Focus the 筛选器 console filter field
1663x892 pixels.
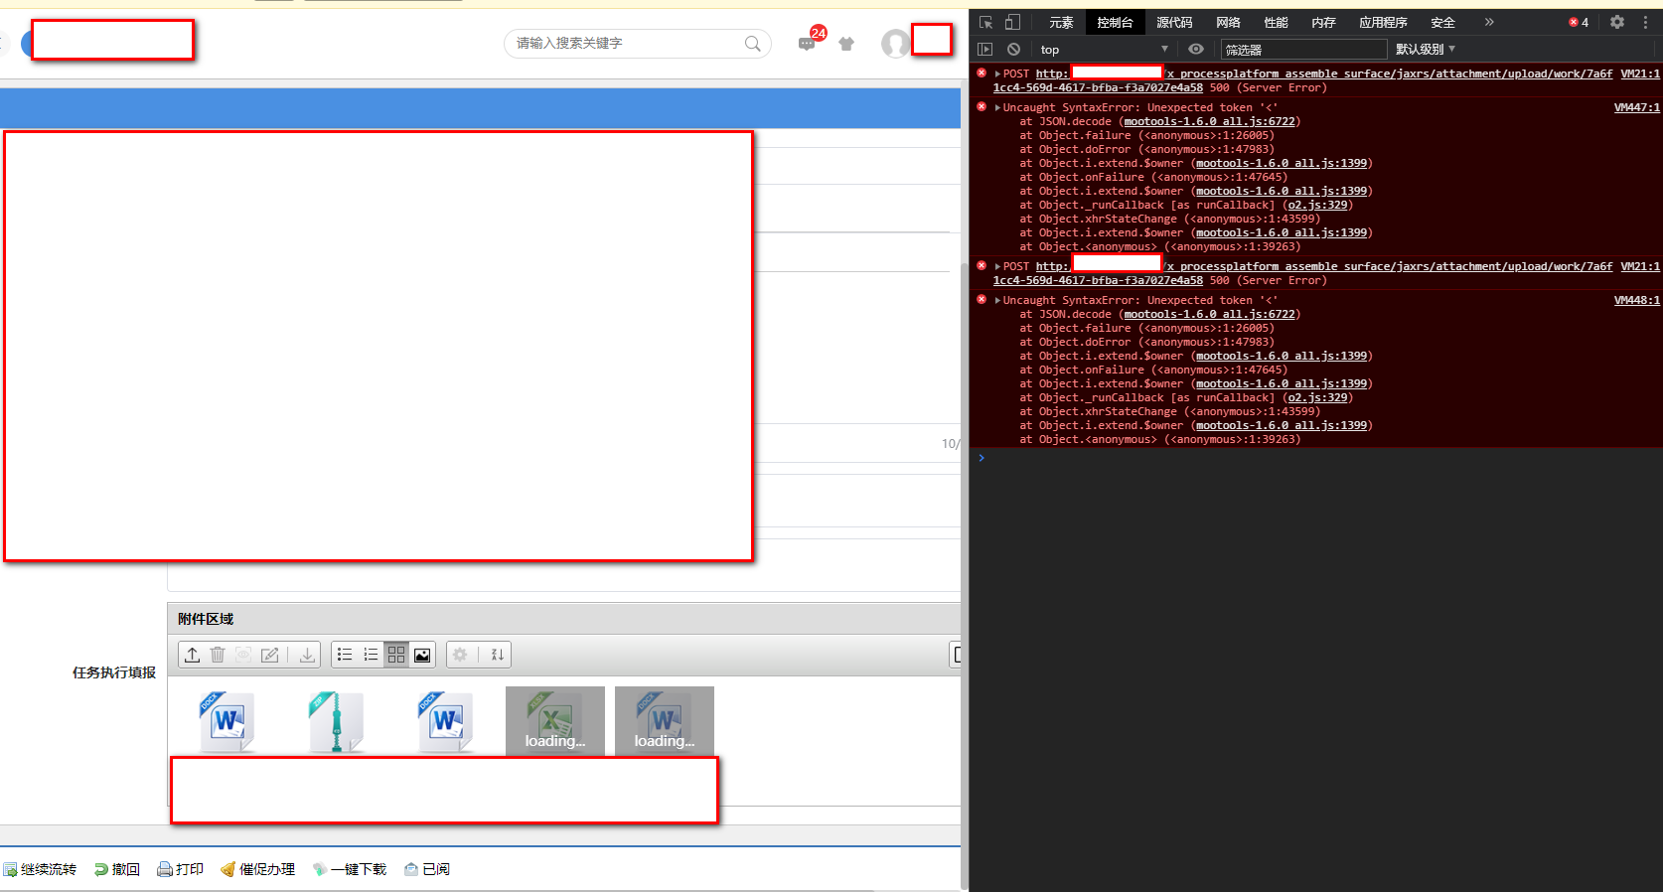(x=1303, y=49)
